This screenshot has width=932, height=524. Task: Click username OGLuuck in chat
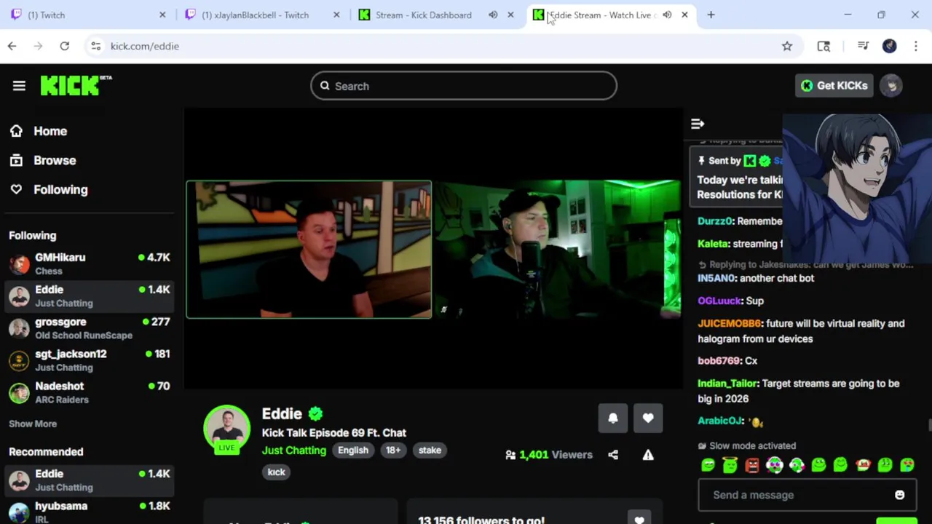[719, 301]
